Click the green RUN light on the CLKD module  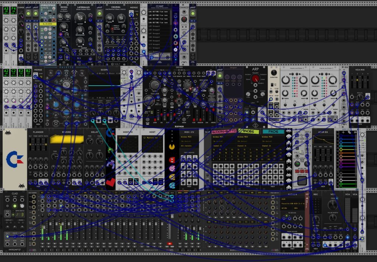pos(15,206)
